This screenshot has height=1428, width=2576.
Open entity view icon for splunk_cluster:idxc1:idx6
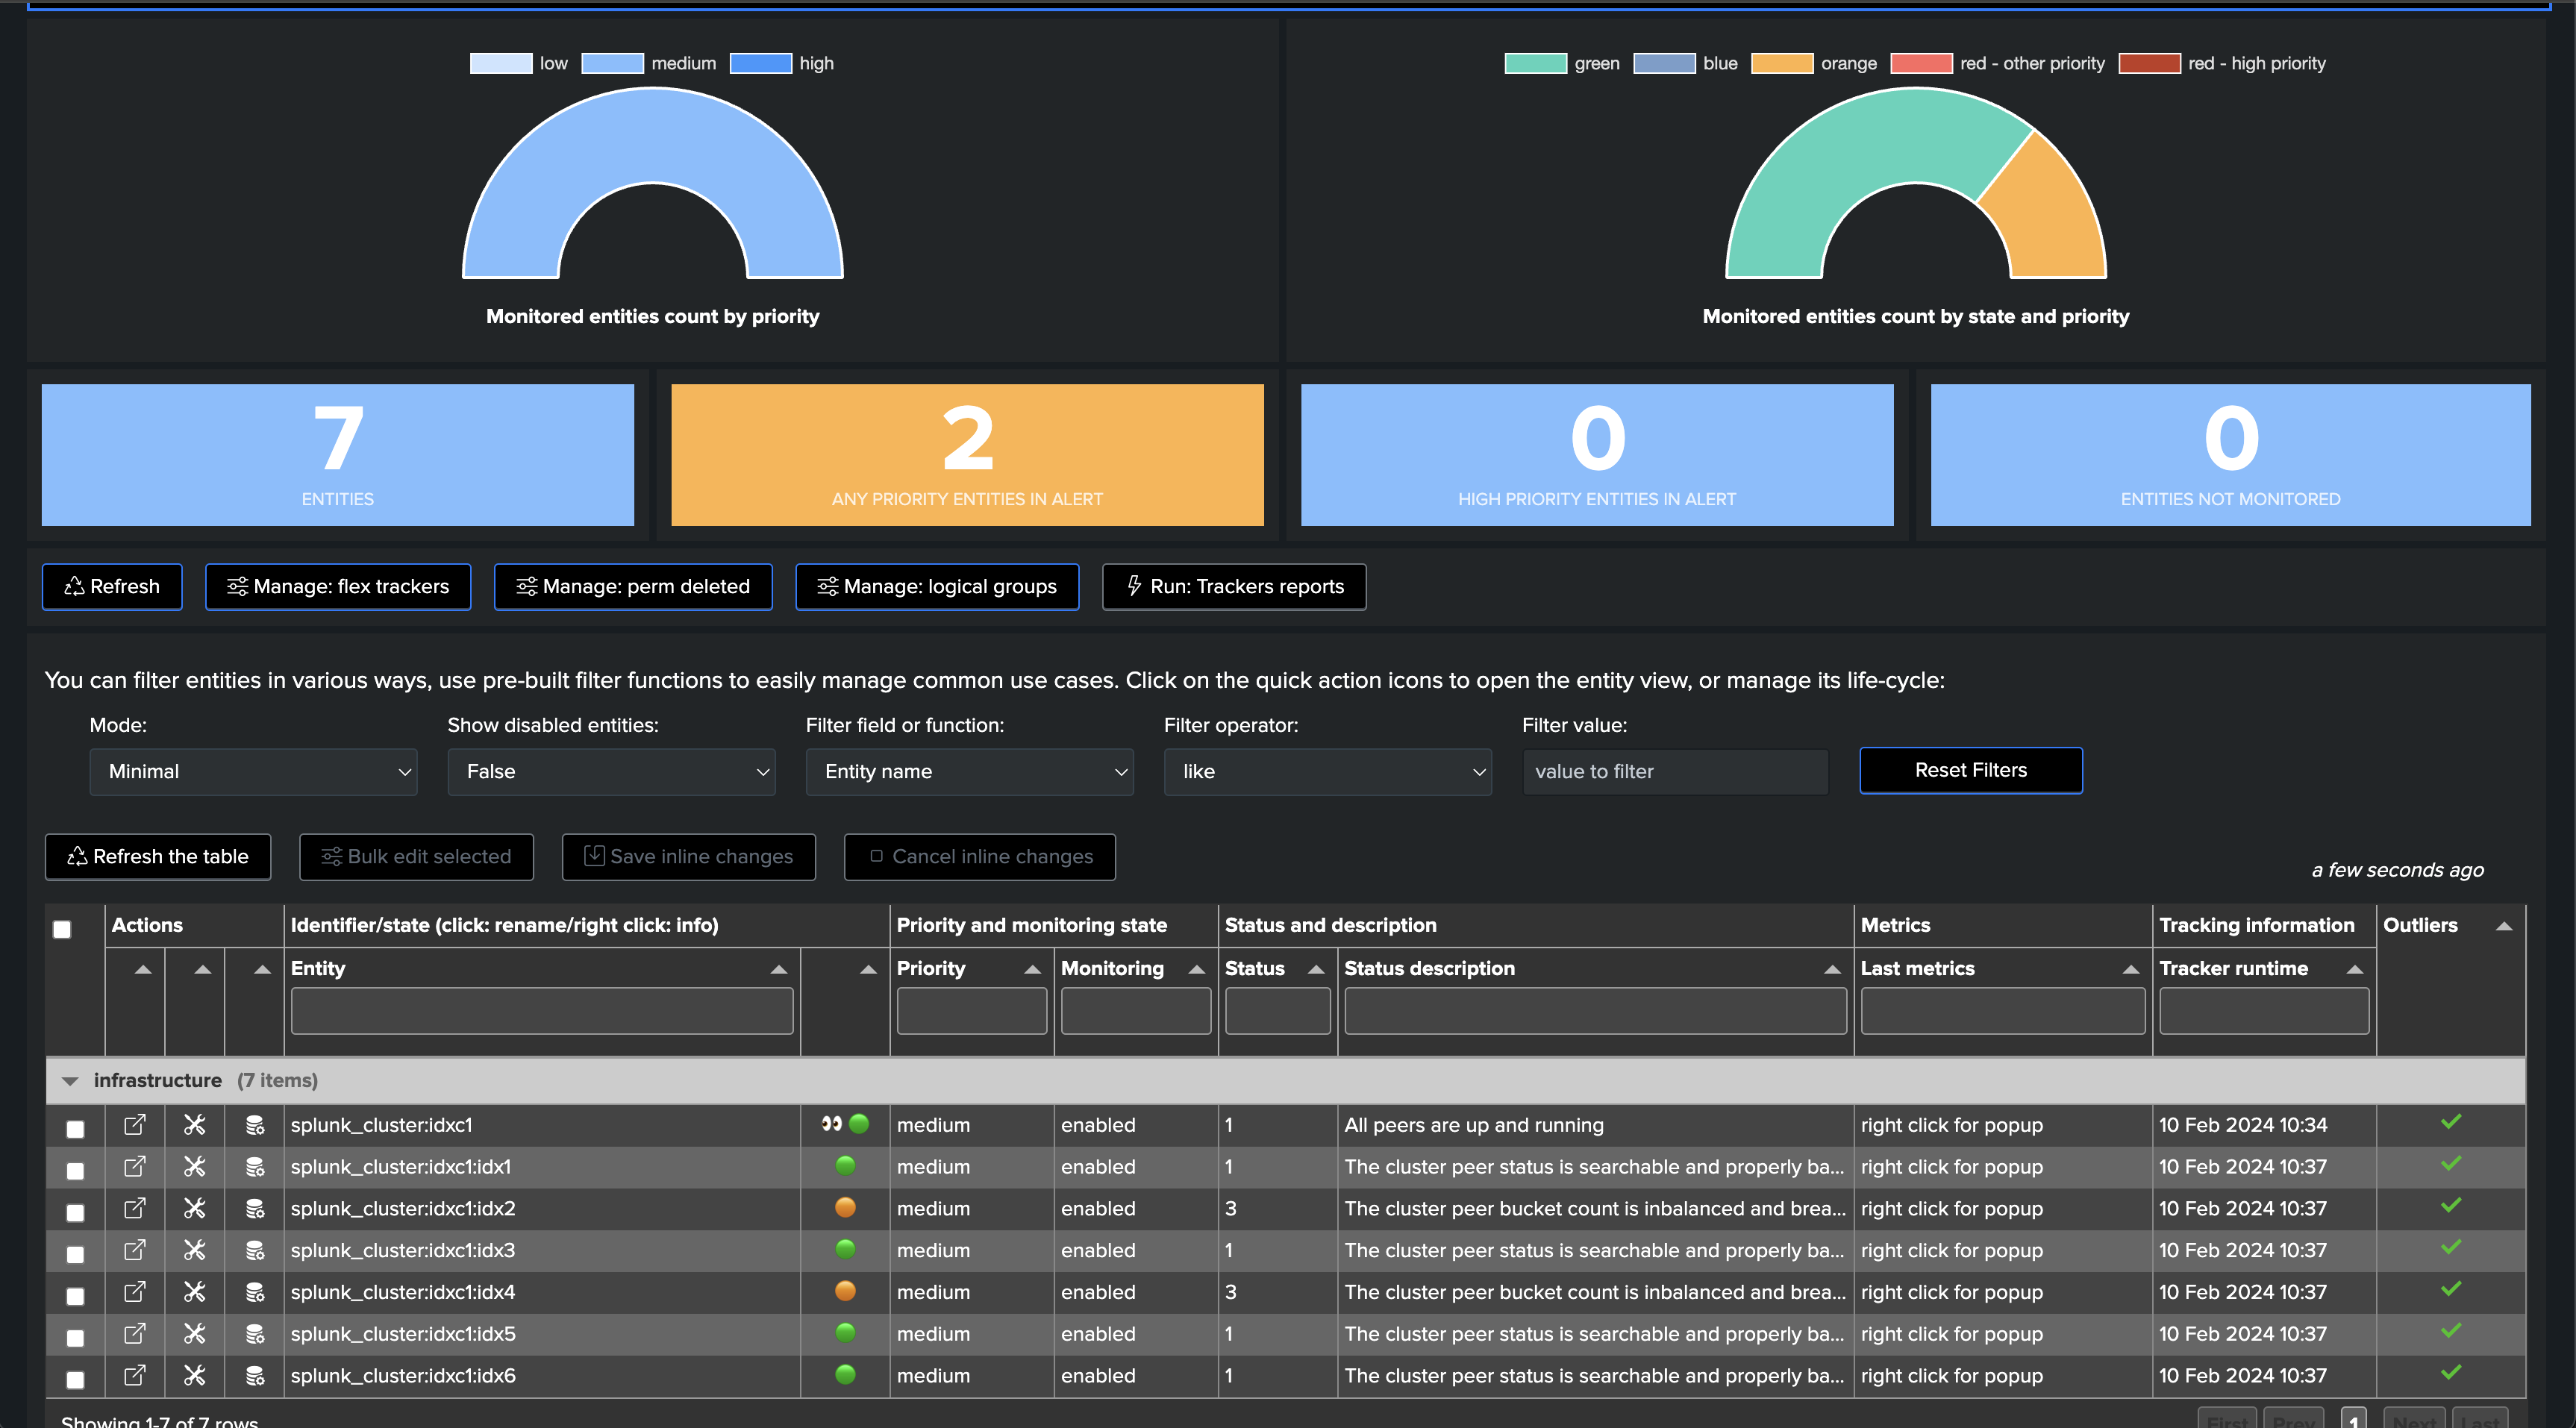[x=134, y=1375]
